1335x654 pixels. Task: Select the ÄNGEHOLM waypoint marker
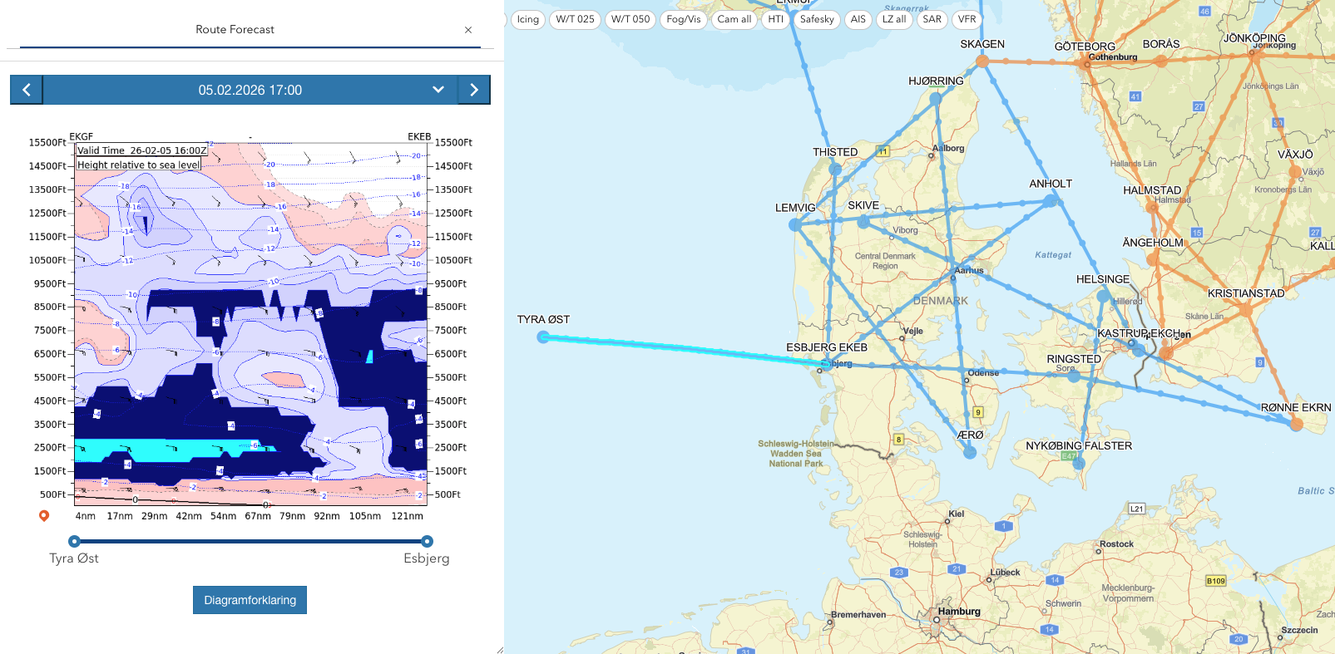point(1153,259)
